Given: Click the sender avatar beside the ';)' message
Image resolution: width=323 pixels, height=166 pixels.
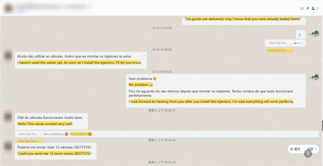Looking at the screenshot, I should pos(314,34).
